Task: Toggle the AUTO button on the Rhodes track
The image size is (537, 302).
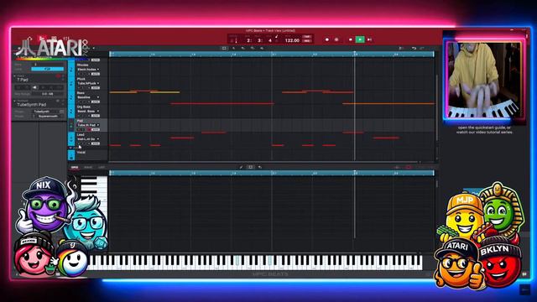Action: (x=95, y=74)
